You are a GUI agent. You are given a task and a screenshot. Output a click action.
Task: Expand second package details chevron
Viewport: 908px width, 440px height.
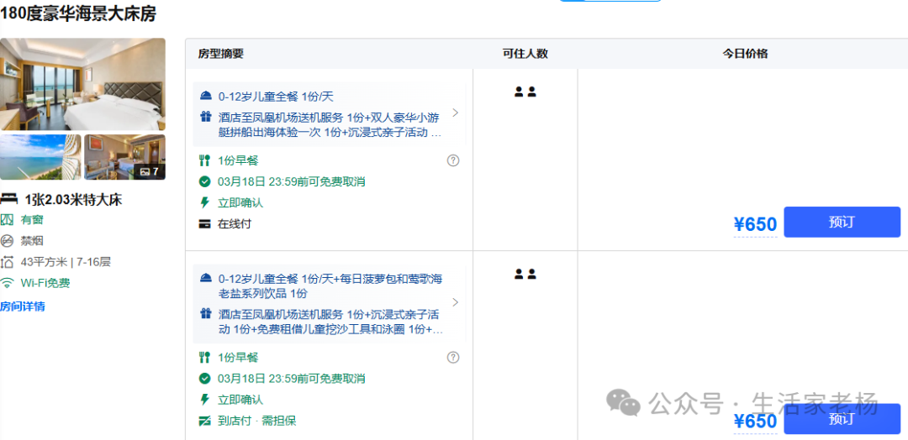tap(455, 302)
